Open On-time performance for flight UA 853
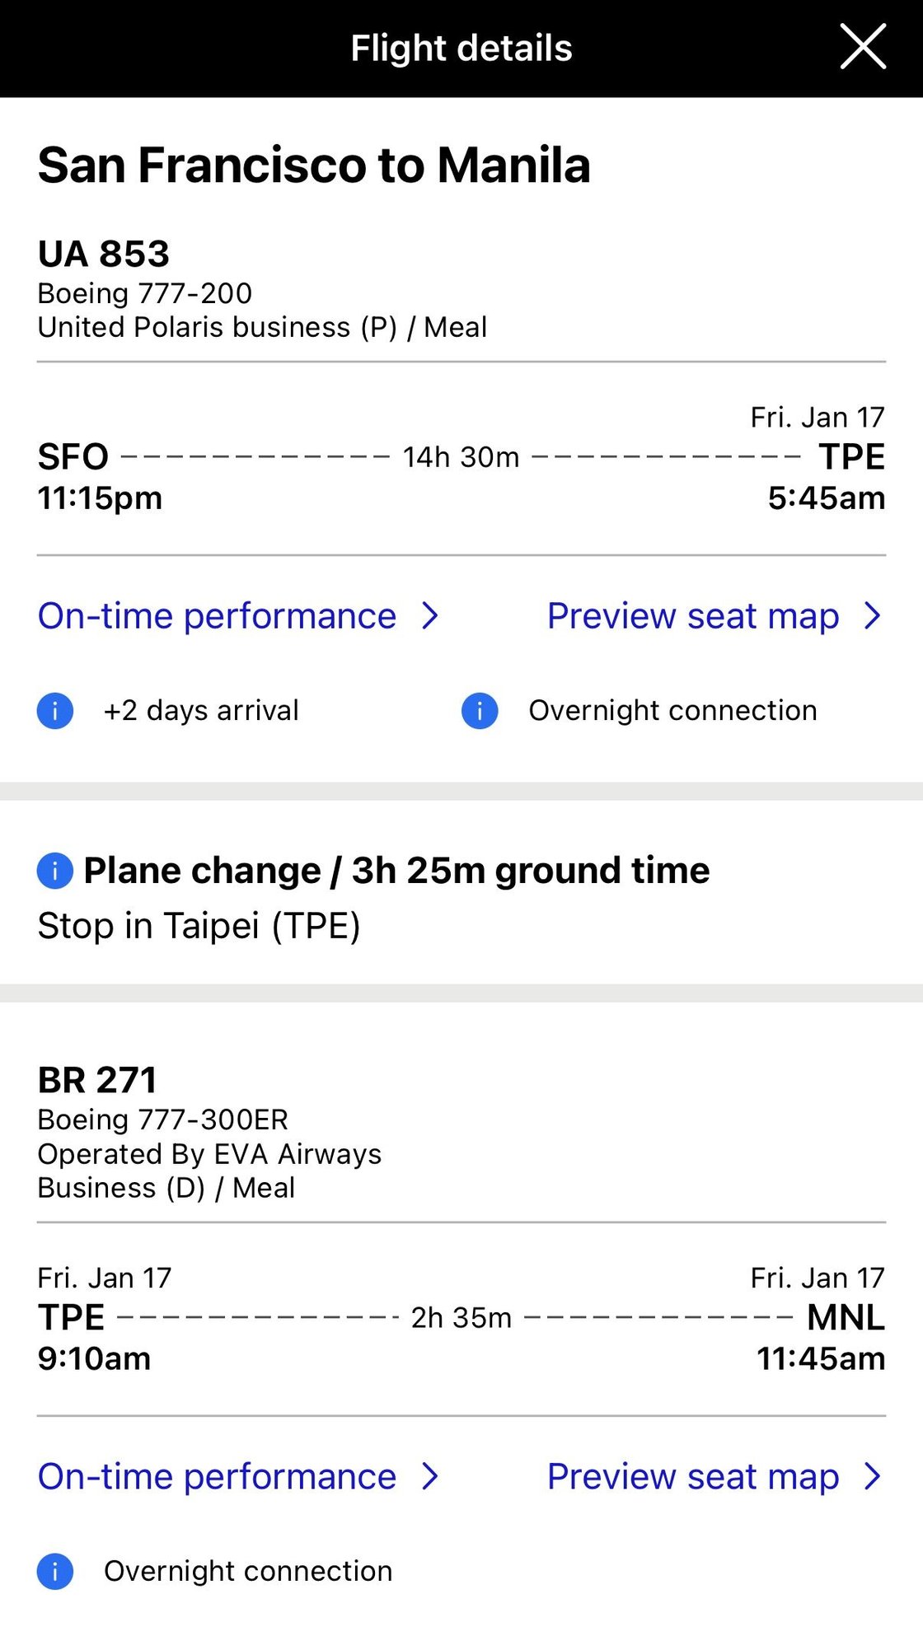The image size is (923, 1636). click(x=217, y=616)
